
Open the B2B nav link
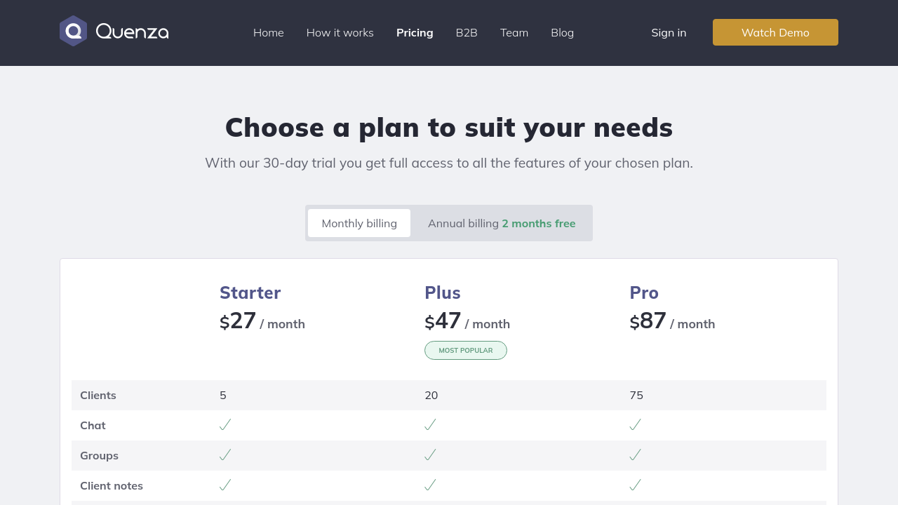467,32
